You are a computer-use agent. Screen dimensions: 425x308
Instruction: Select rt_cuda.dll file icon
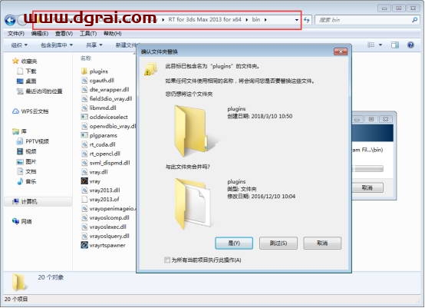click(x=84, y=144)
